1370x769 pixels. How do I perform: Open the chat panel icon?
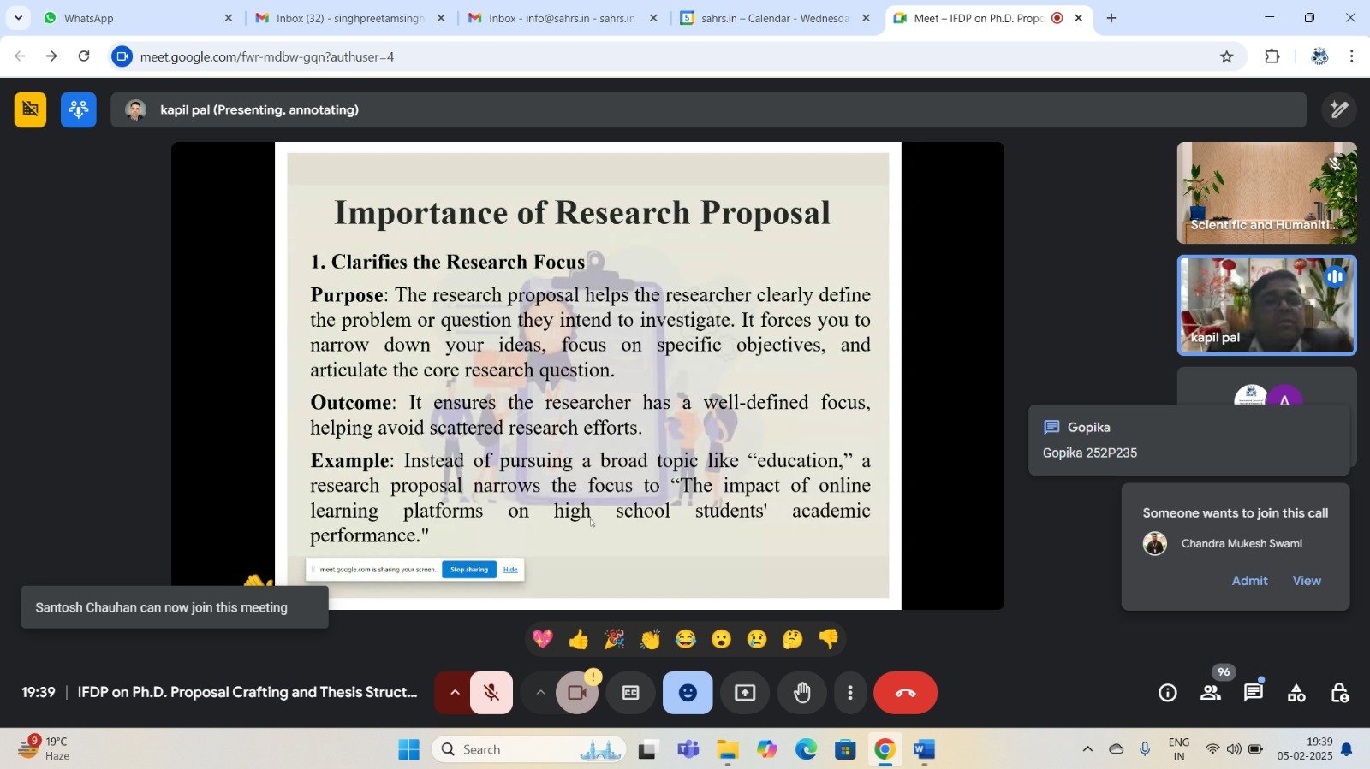pyautogui.click(x=1253, y=693)
